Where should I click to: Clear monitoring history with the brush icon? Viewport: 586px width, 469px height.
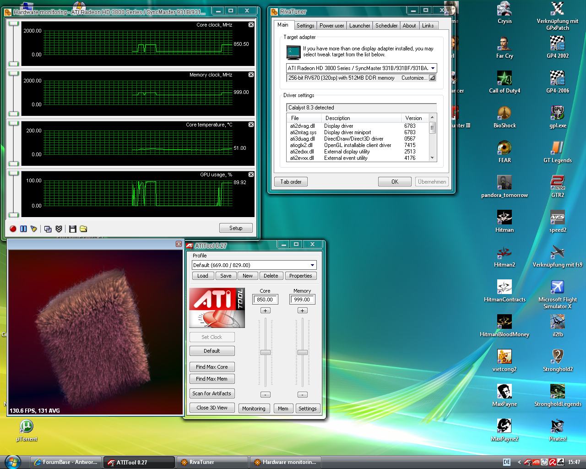pos(34,229)
